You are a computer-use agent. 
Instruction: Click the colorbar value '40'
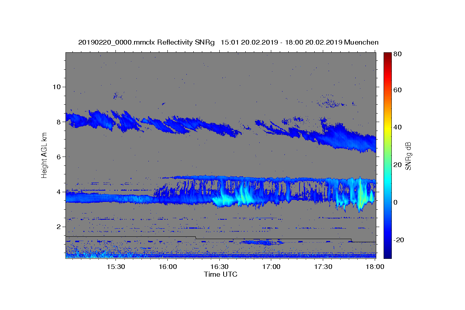[x=397, y=127]
